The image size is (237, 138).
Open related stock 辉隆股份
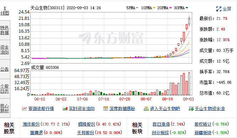pyautogui.click(x=86, y=124)
